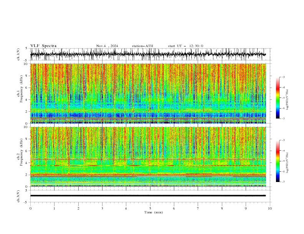Click the "ch.3(V)" waveform axis label
This screenshot has height=234, width=304.
tap(18, 197)
